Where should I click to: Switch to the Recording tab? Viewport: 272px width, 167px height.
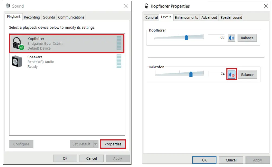(x=32, y=17)
